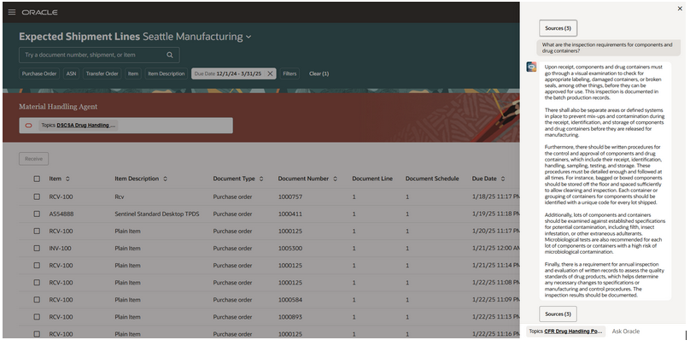Click the search magnifier icon
Screen dimensions: 690x346
[170, 55]
